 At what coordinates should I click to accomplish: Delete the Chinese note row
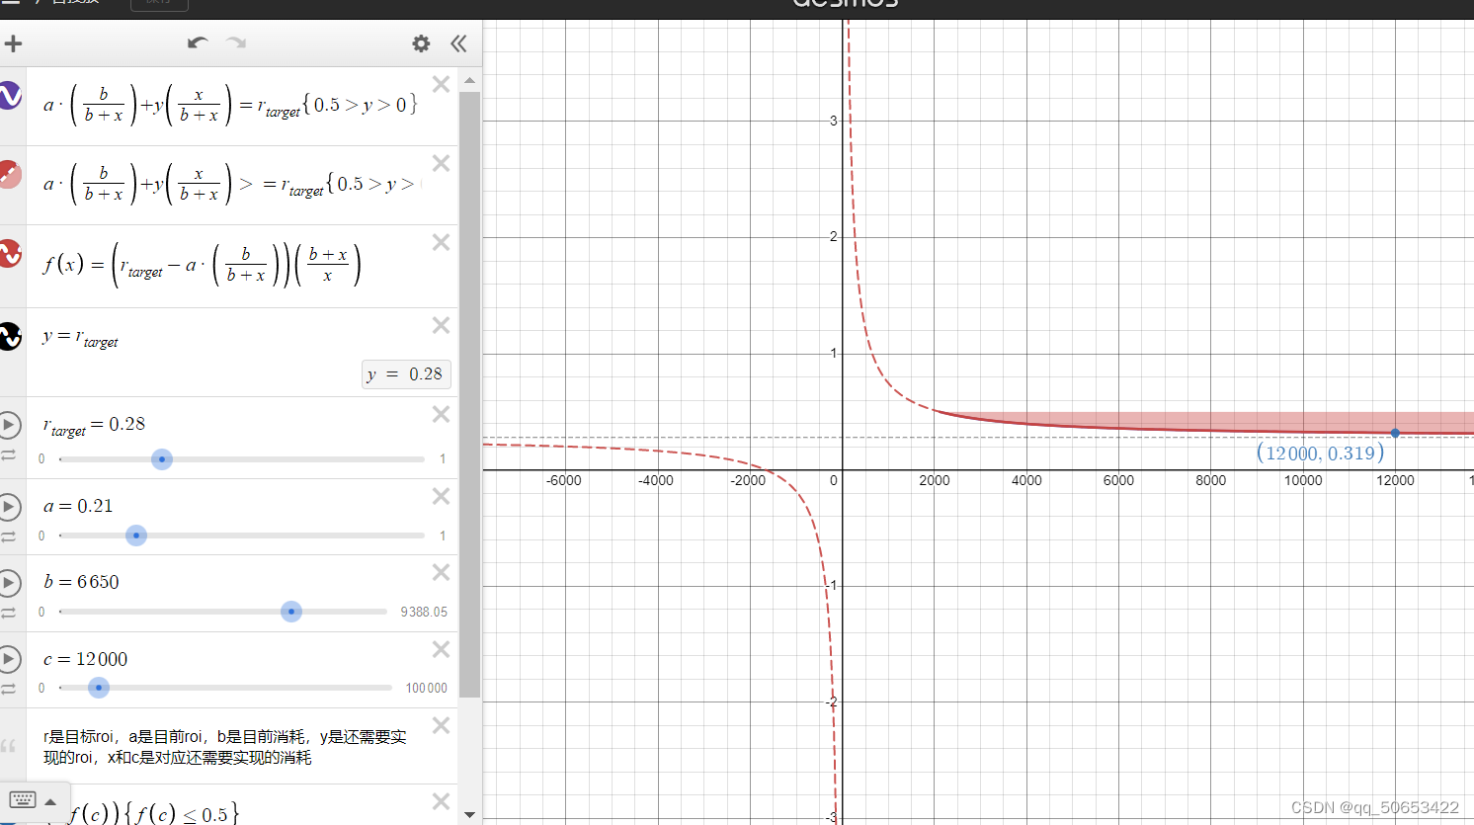point(441,725)
